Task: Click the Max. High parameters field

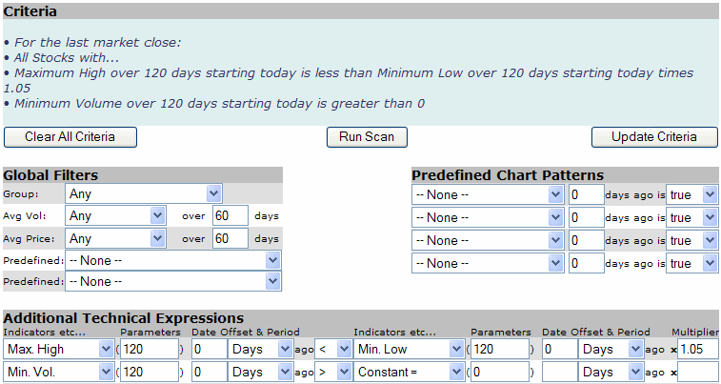Action: (x=149, y=350)
